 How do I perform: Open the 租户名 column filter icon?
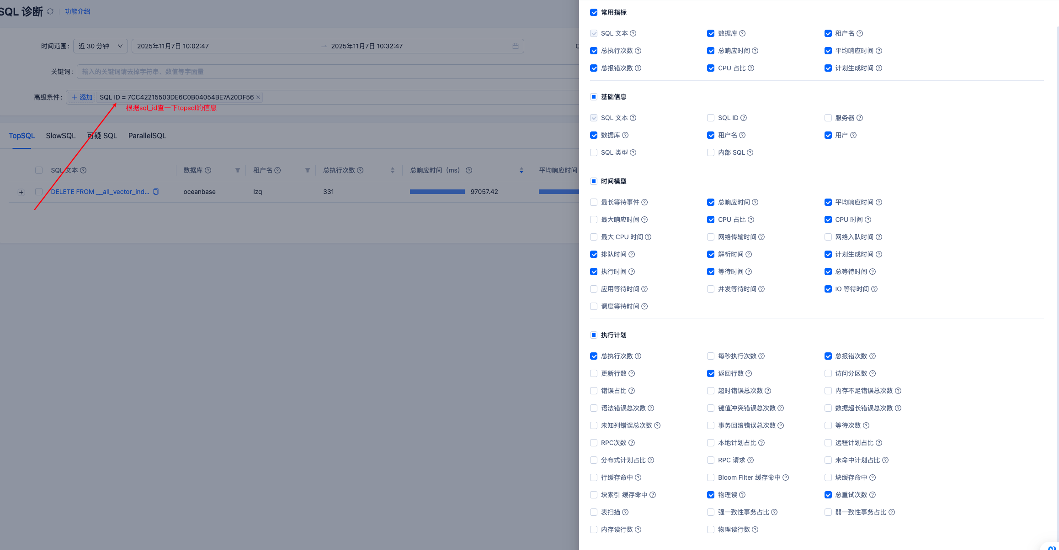pos(308,170)
